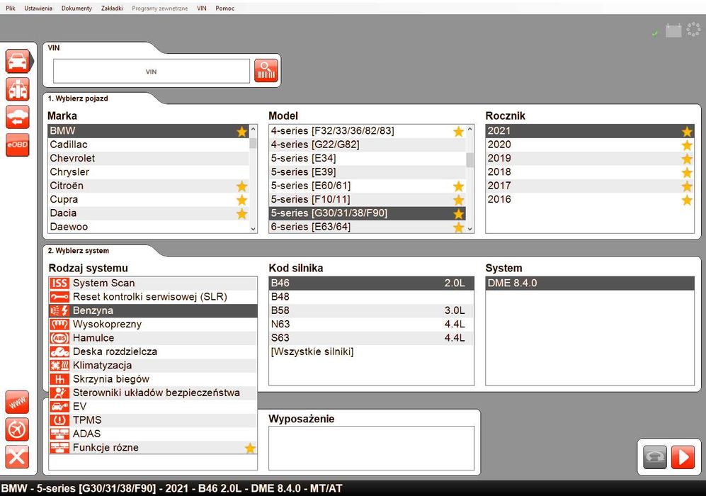
Task: Select engine code B58 3.0L
Action: tap(372, 310)
